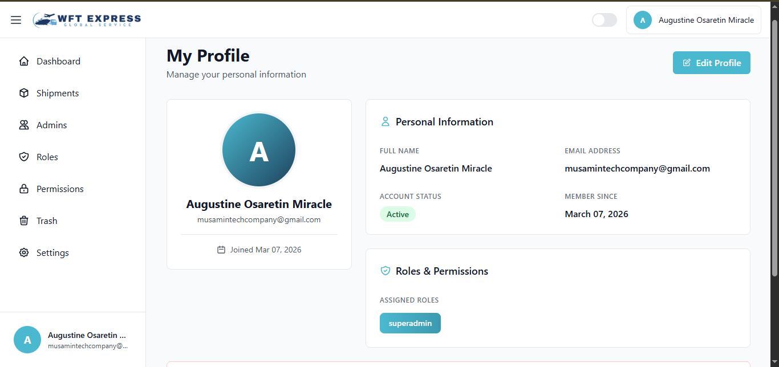Click the Edit Profile button

[x=711, y=63]
